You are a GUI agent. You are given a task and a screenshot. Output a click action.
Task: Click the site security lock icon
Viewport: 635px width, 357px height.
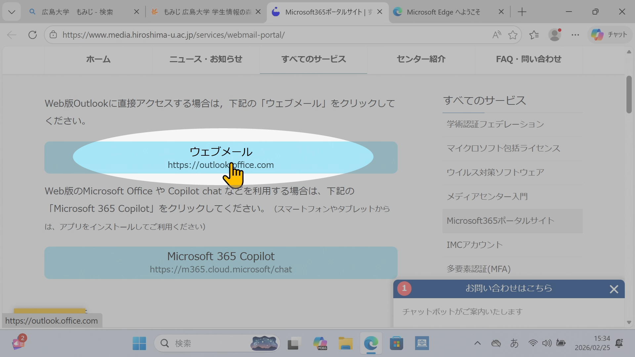click(53, 35)
